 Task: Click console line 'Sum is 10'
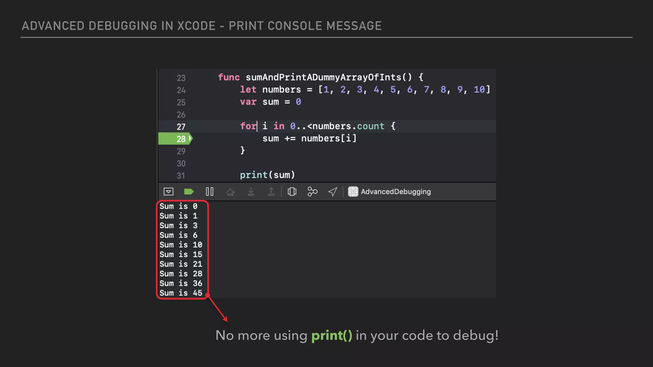[x=181, y=245]
